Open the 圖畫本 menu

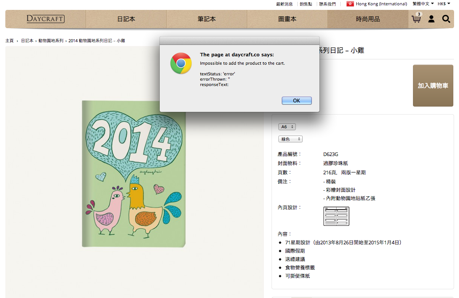tap(287, 19)
